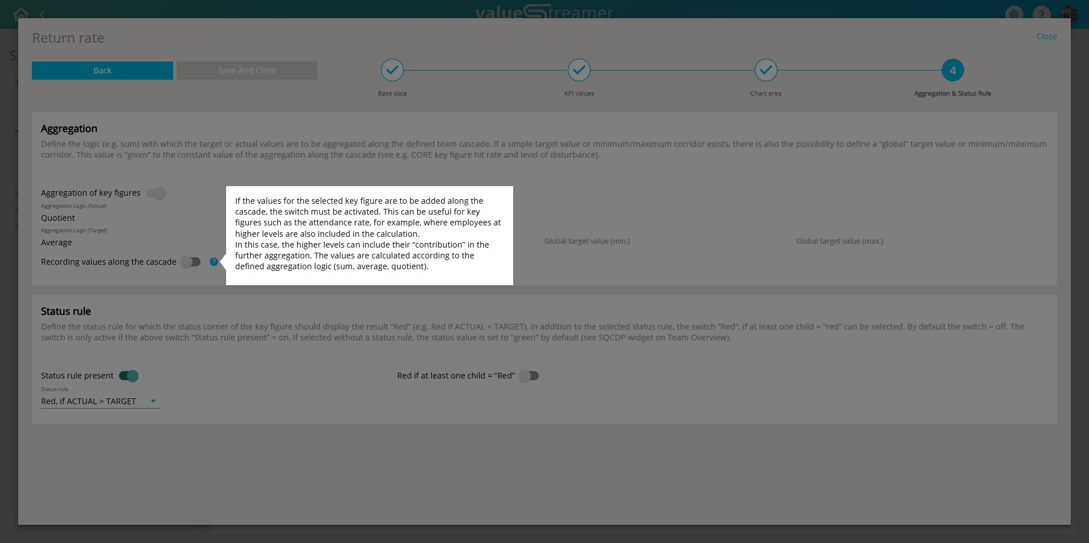Toggle Aggregation of key figures switch
The height and width of the screenshot is (543, 1089).
point(156,194)
